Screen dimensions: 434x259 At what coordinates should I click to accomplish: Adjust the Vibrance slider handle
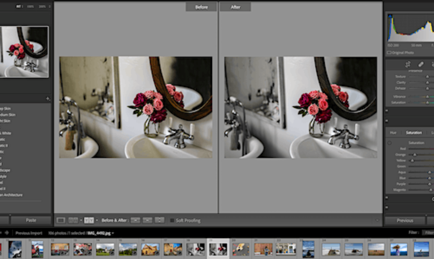(427, 97)
